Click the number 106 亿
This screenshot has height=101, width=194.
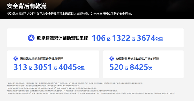(x=101, y=38)
